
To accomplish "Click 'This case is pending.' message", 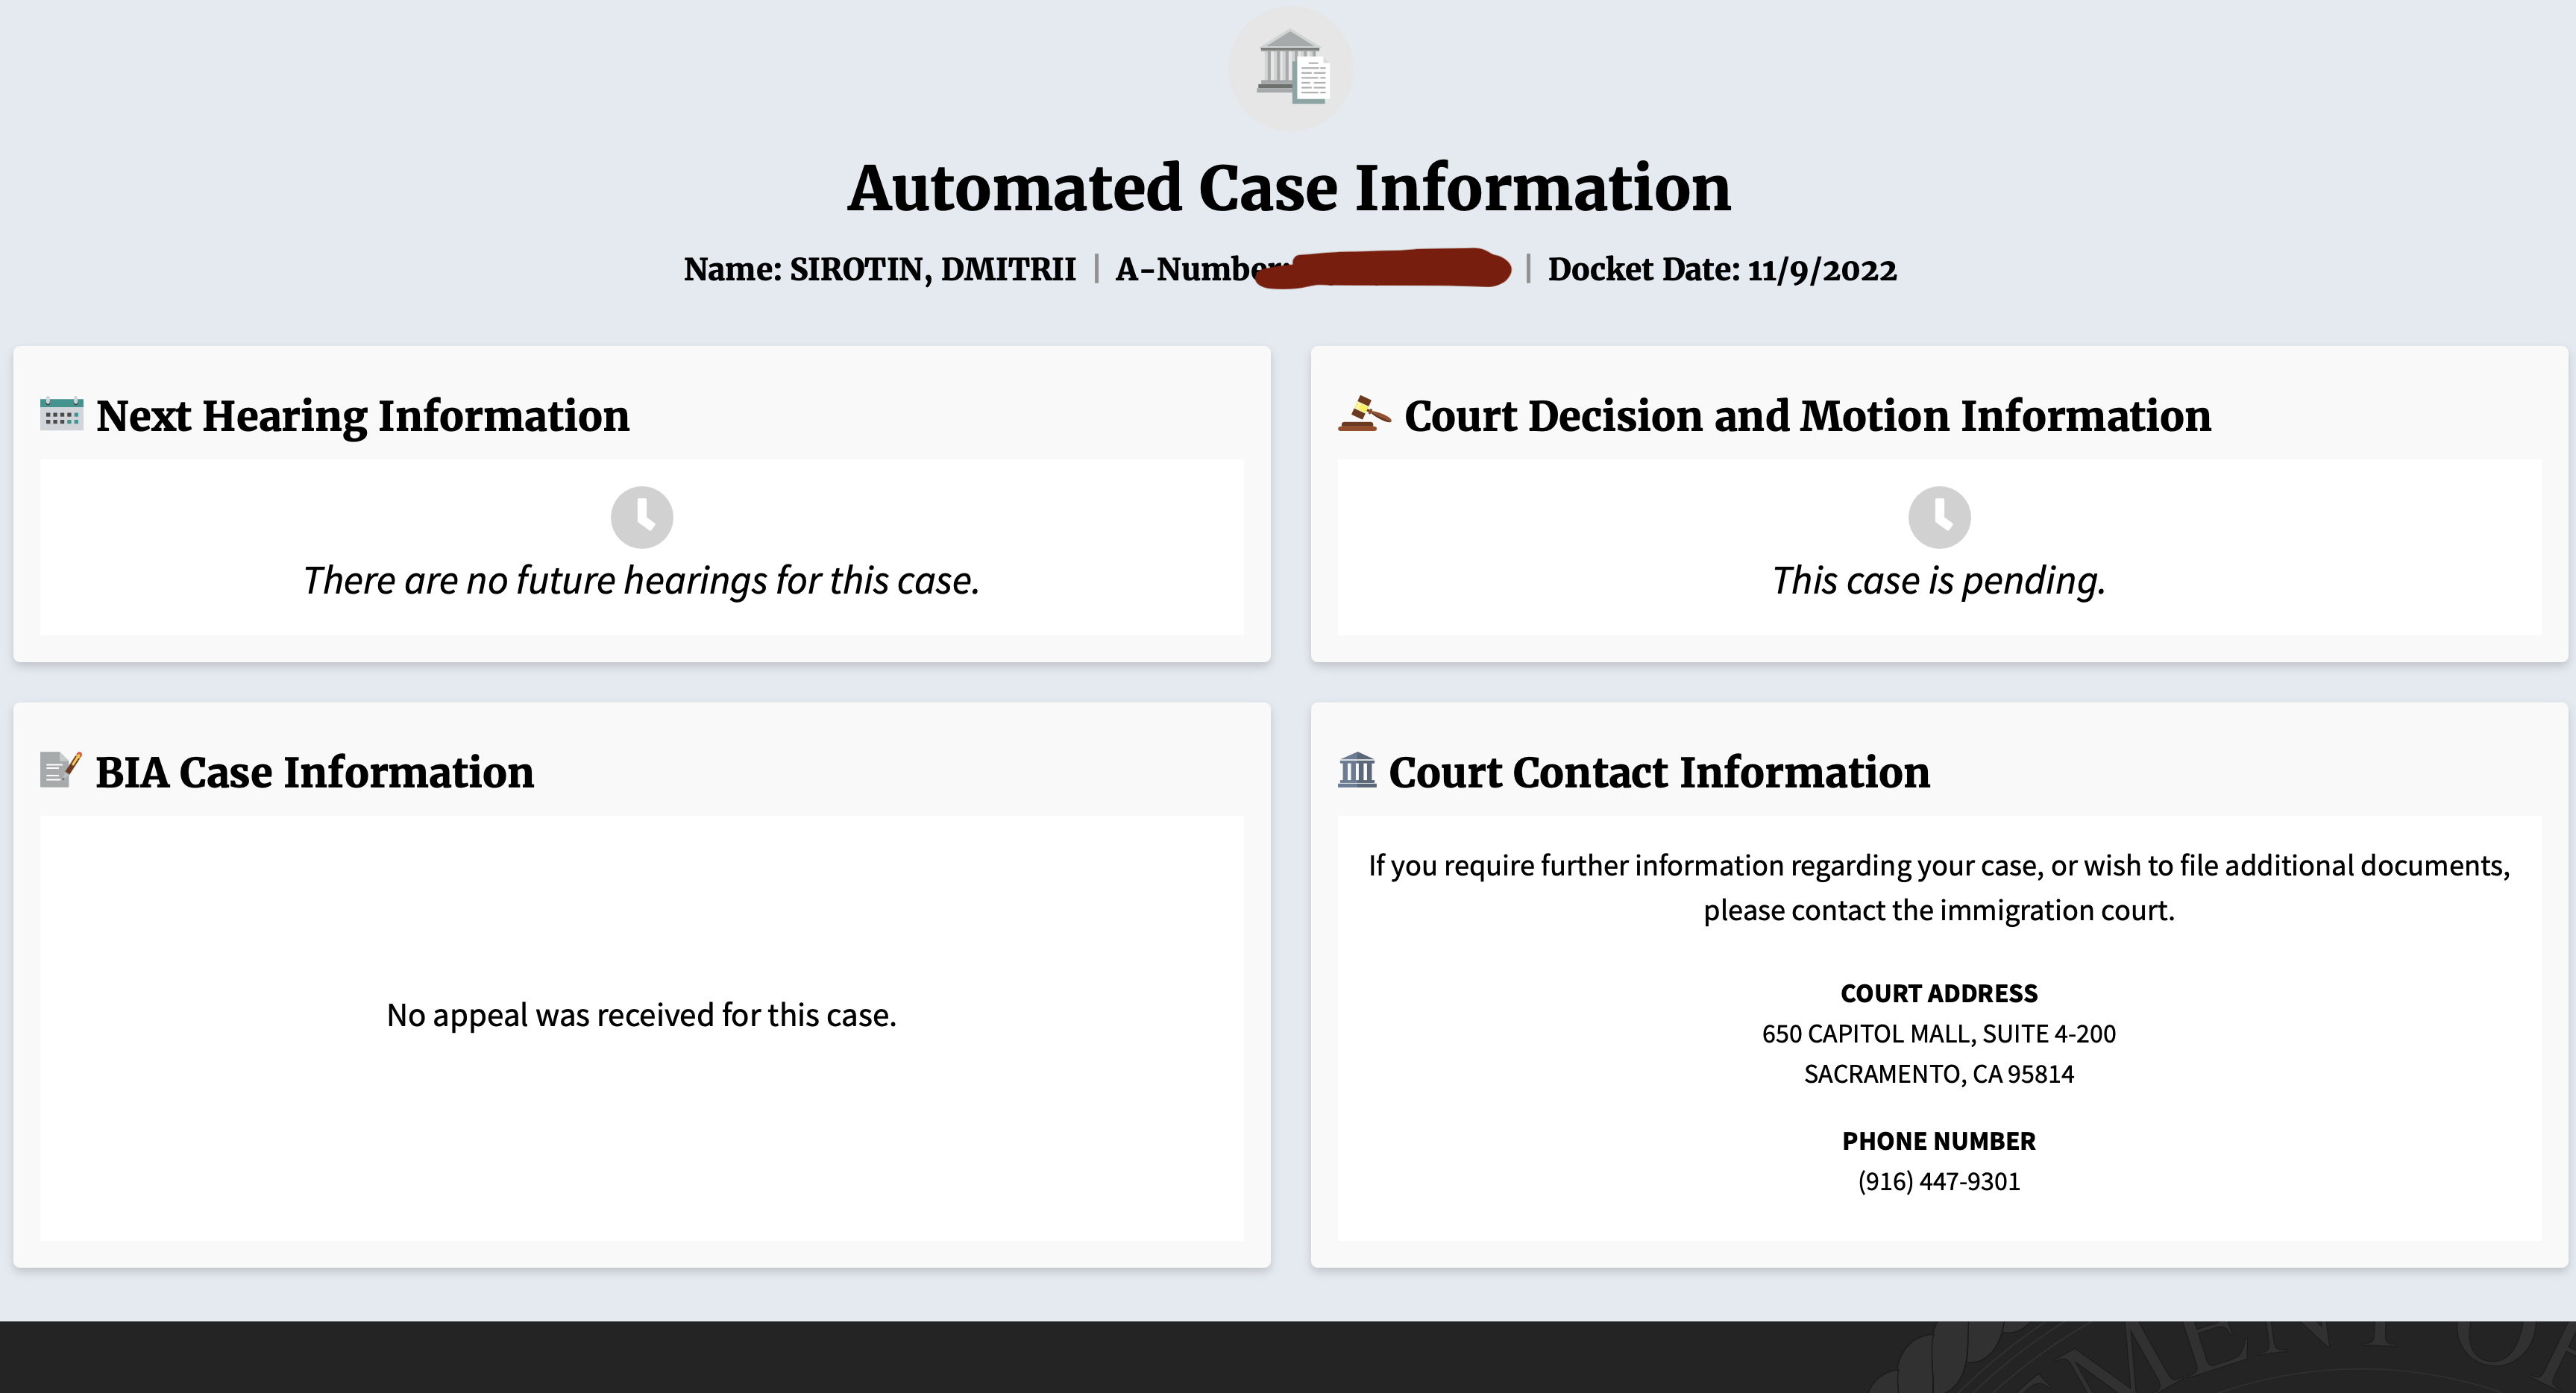I will [1939, 581].
